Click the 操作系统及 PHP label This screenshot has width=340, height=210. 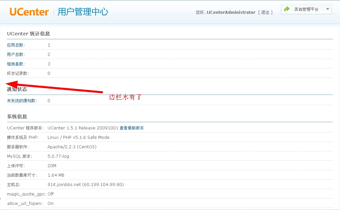click(x=23, y=138)
